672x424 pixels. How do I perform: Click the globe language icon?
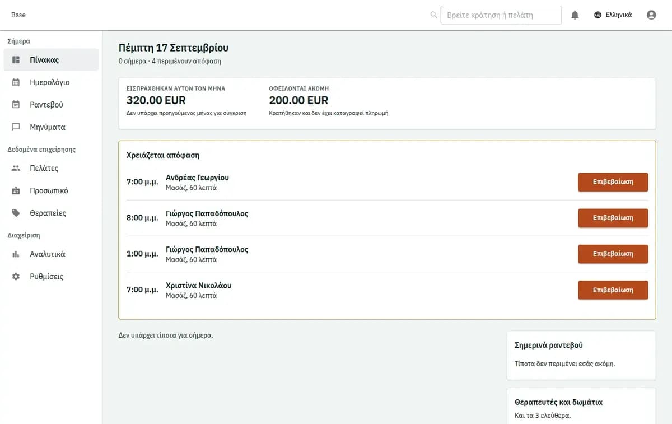coord(598,15)
